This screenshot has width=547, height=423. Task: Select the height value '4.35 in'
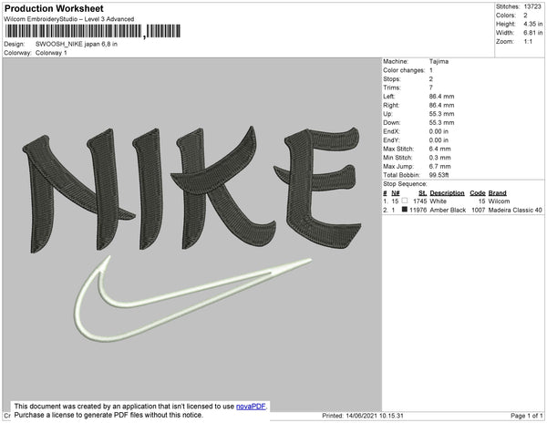pyautogui.click(x=533, y=24)
